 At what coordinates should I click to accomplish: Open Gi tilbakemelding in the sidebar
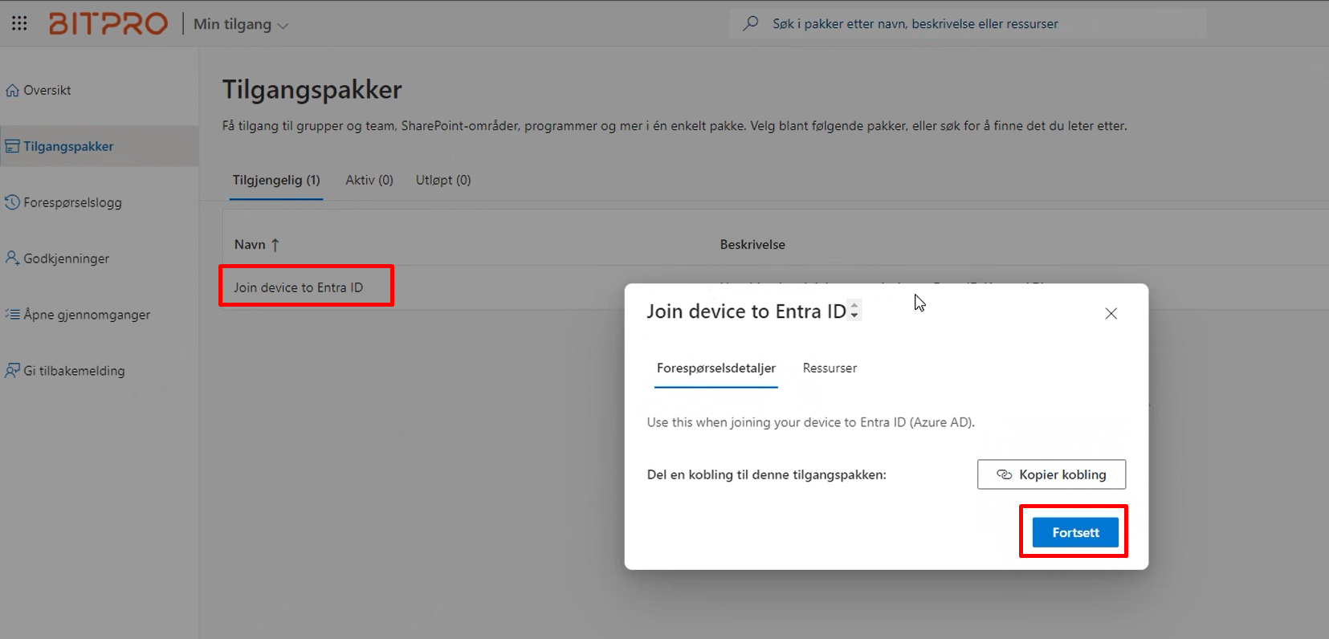tap(100, 371)
